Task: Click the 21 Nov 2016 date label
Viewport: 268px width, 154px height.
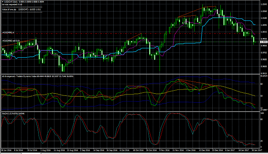Action: coord(178,150)
